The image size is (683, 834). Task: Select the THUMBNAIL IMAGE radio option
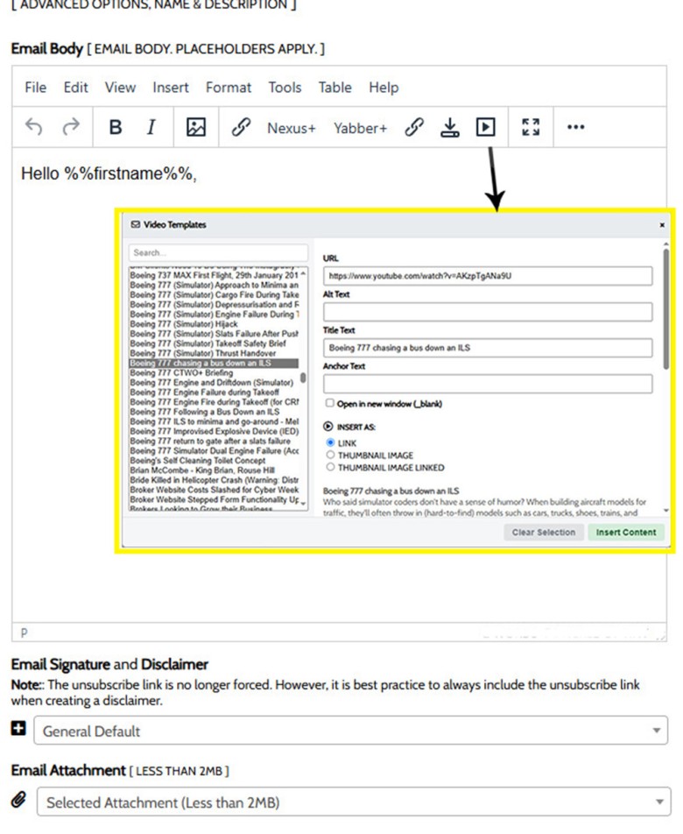pyautogui.click(x=330, y=455)
